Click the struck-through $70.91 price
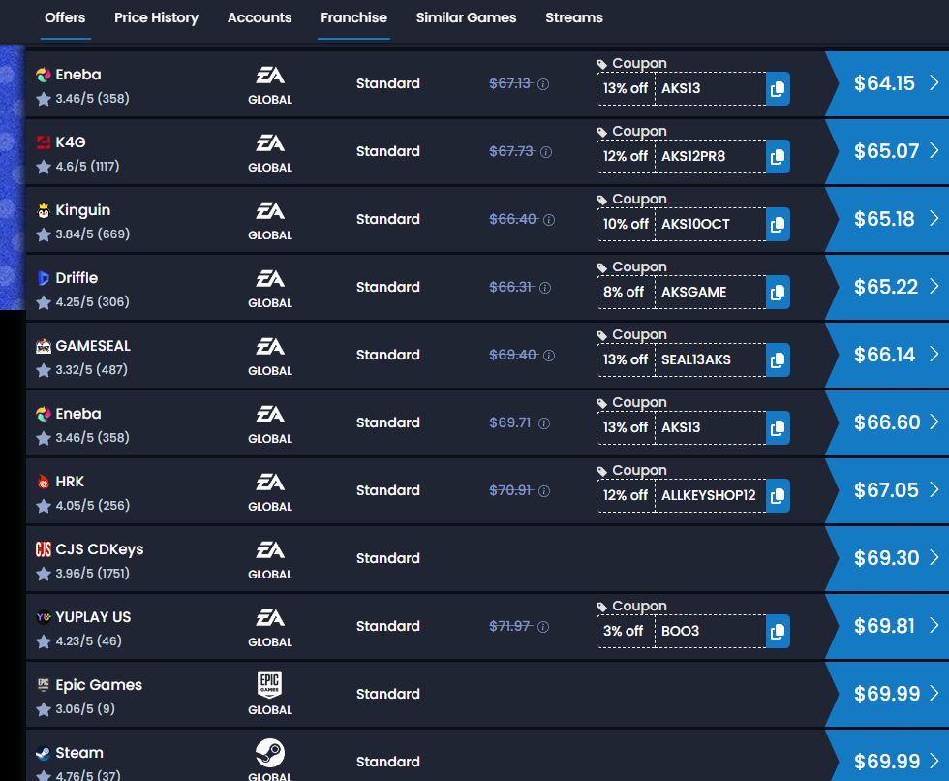This screenshot has width=949, height=781. (x=511, y=490)
